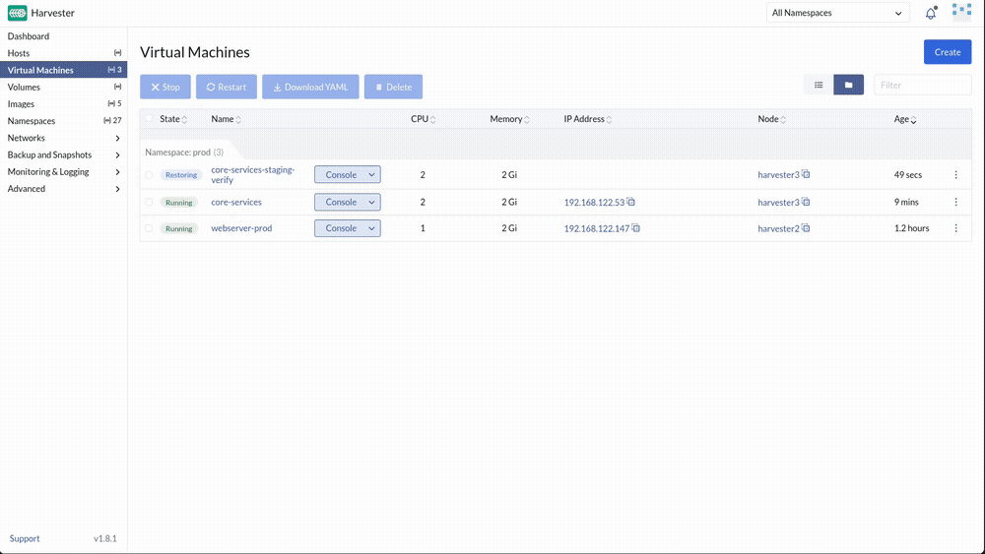
Task: Open three-dot actions menu for webserver-prod
Action: coord(956,228)
